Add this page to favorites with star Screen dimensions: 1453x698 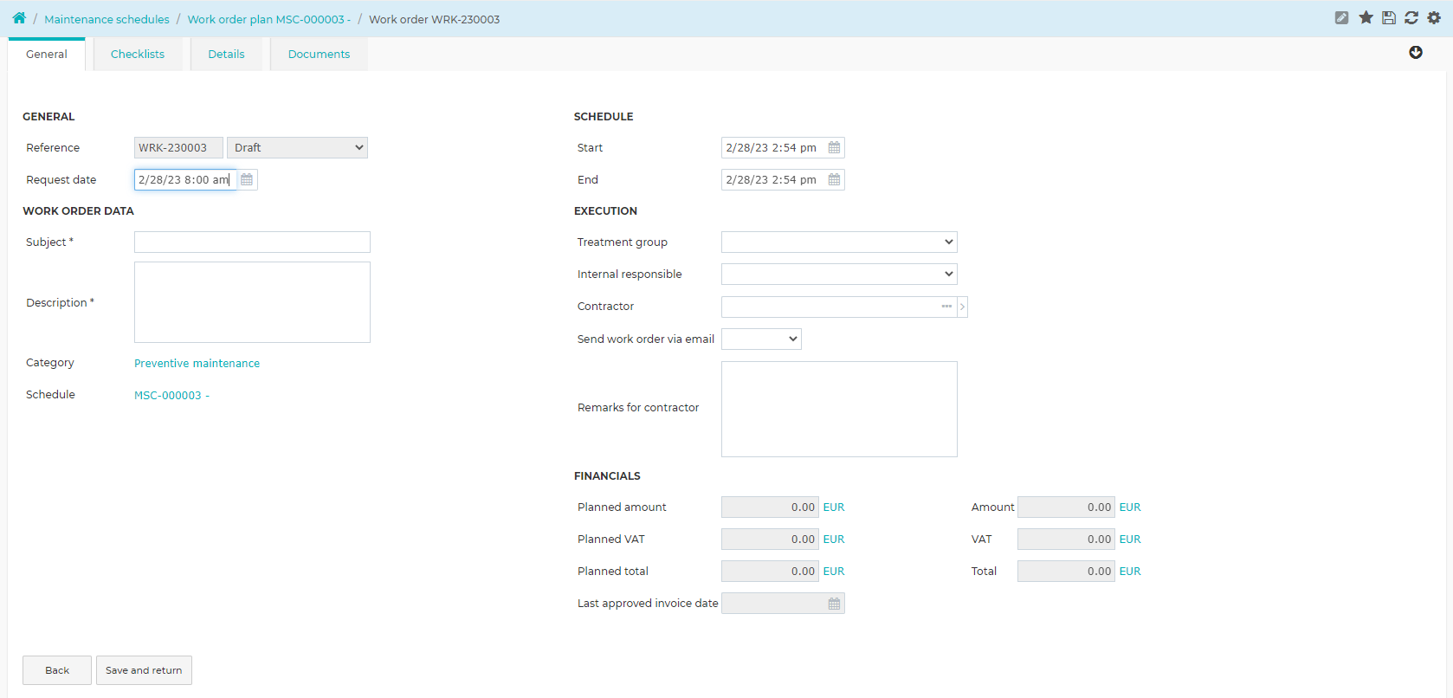[x=1366, y=17]
